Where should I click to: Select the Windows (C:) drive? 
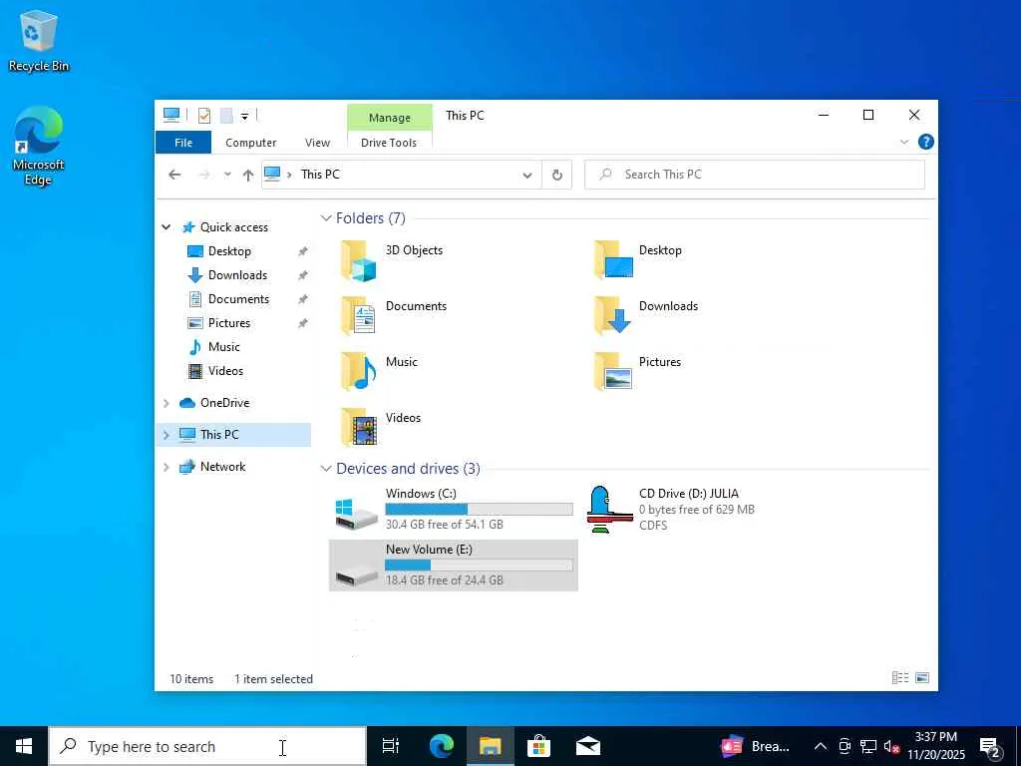coord(454,509)
